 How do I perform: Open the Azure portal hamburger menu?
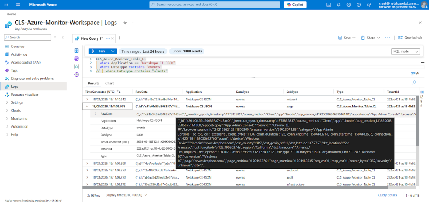[18, 5]
